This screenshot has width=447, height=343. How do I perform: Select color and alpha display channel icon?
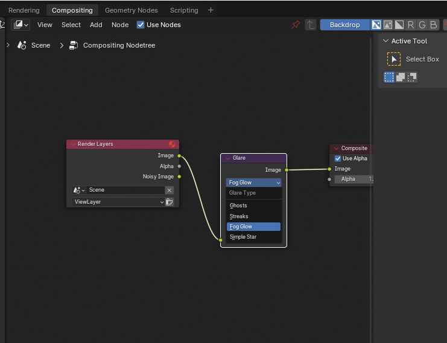[x=376, y=25]
